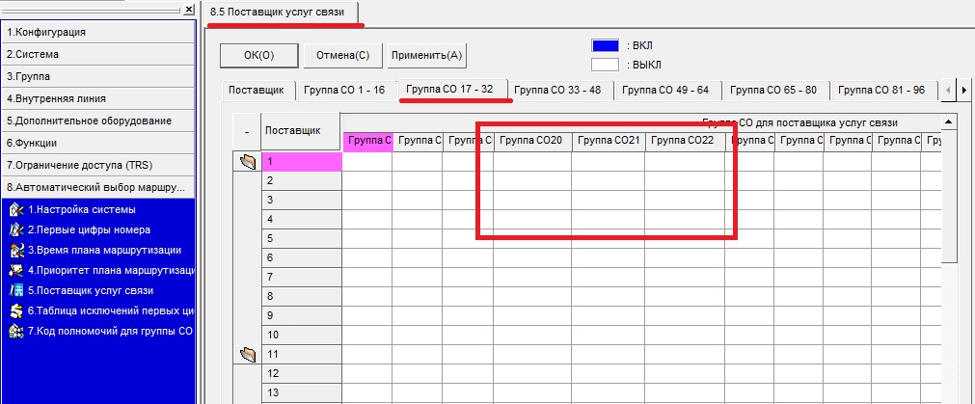Toggle Группа СО20 cell for supplier 4

(532, 220)
